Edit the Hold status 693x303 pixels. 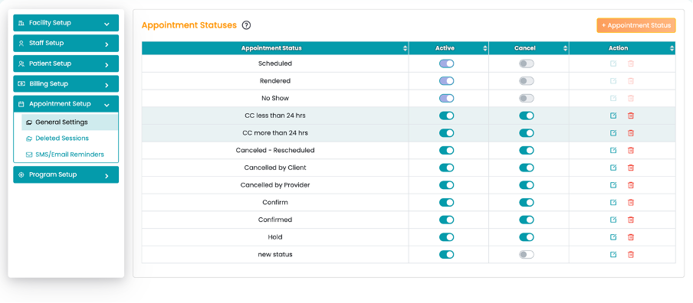[613, 237]
